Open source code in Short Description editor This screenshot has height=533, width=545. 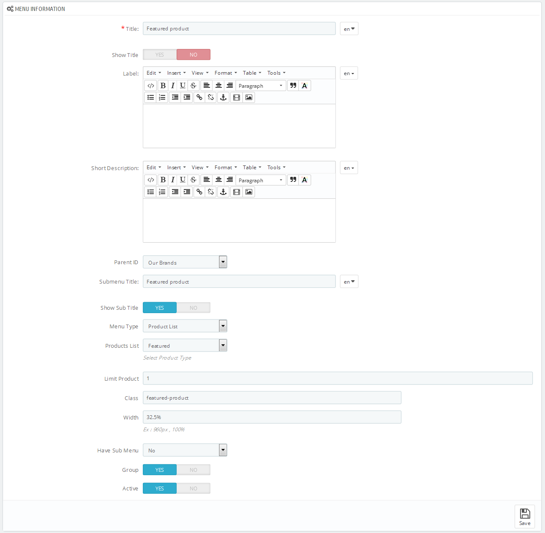(151, 180)
